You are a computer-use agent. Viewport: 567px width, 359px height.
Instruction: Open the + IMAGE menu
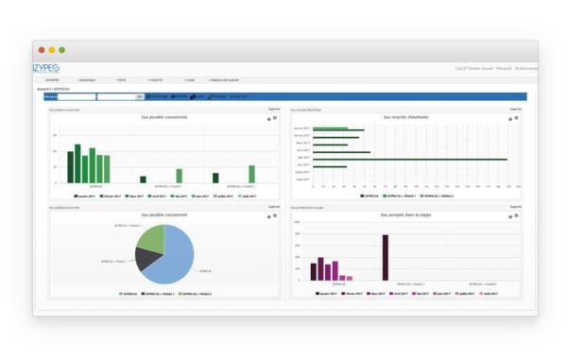189,80
